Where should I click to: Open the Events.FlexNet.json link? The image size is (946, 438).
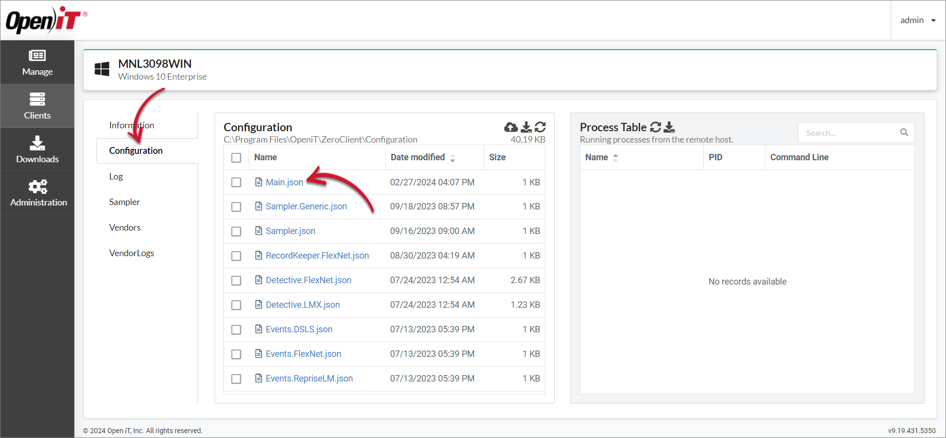click(x=303, y=354)
